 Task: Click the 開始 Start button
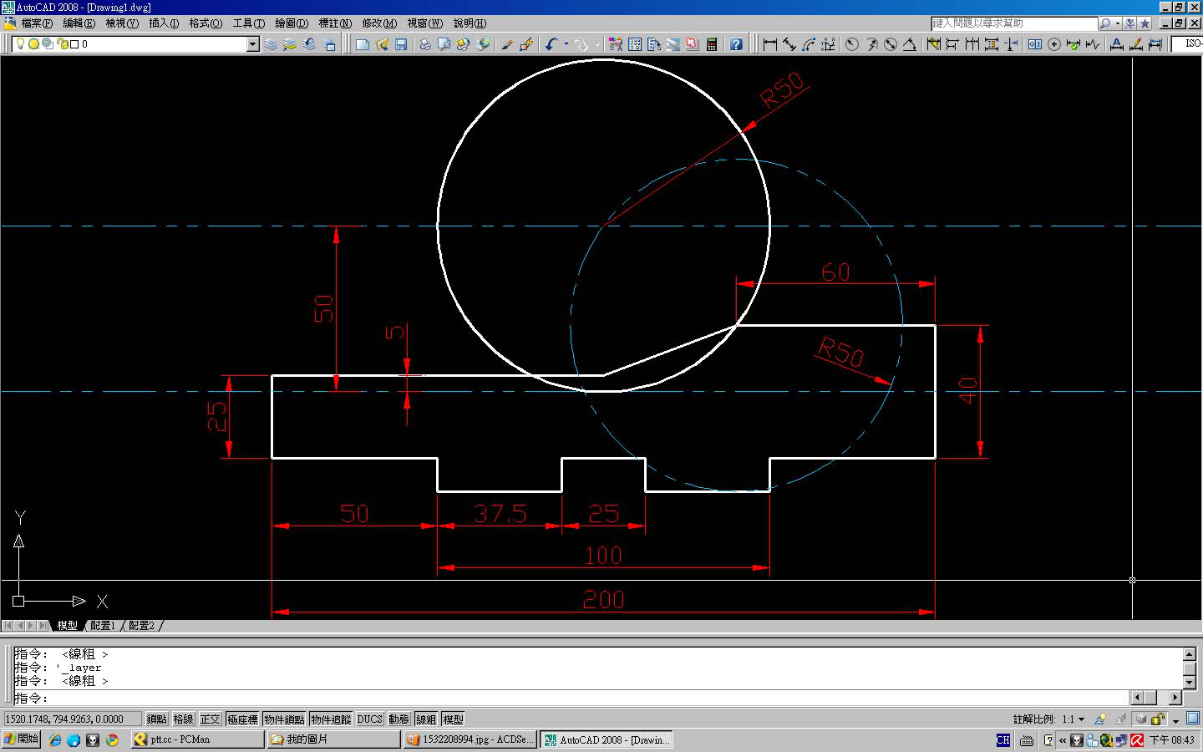point(22,739)
